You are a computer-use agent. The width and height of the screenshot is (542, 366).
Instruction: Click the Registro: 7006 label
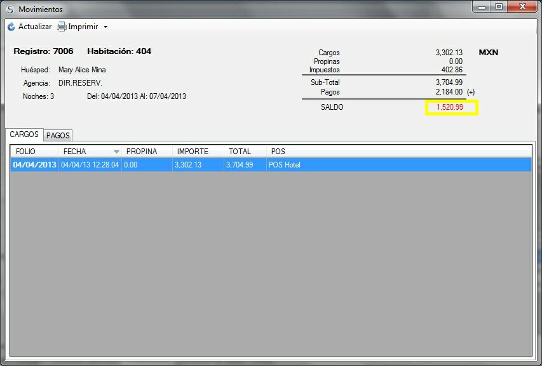tap(44, 51)
